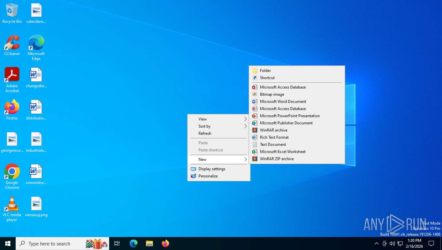Select the georgereco... image file icon
The width and height of the screenshot is (442, 250).
(x=12, y=142)
